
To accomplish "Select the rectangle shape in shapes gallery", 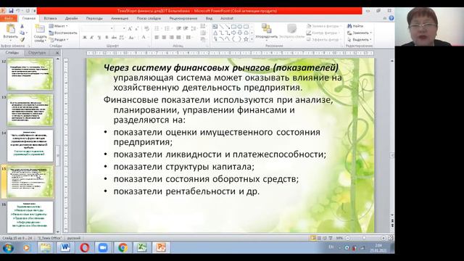I will [x=233, y=27].
